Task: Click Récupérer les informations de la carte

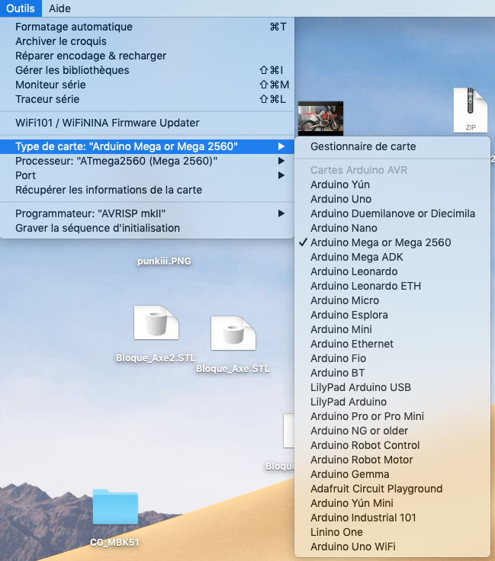Action: tap(147, 190)
